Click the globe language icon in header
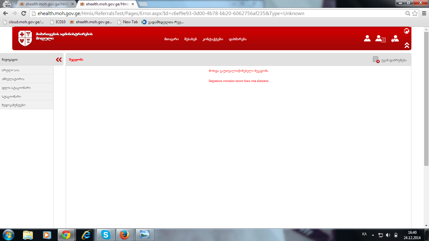This screenshot has width=429, height=241. tap(406, 31)
